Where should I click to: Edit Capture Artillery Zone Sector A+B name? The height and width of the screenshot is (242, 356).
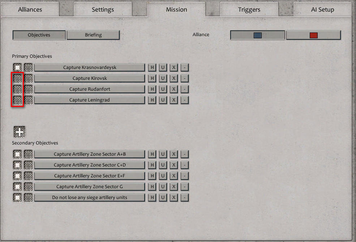click(x=90, y=154)
